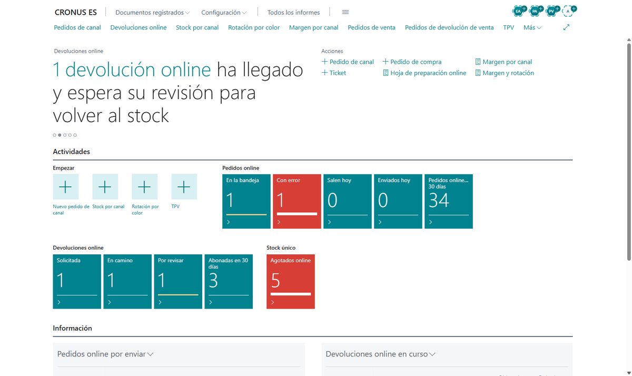Click the plus icon above Stock por canal

(105, 186)
